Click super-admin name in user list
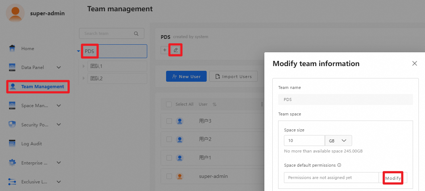The height and width of the screenshot is (191, 425). pos(213,176)
